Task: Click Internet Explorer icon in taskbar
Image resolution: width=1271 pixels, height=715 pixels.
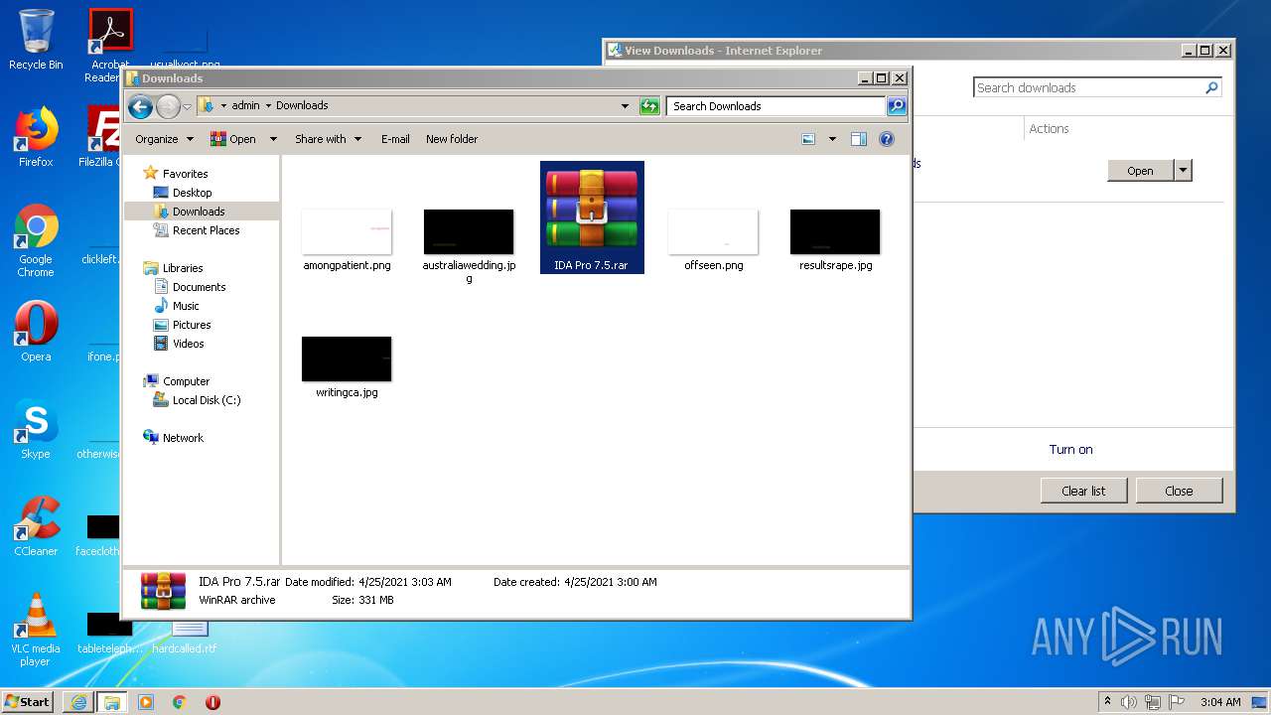Action: coord(78,702)
